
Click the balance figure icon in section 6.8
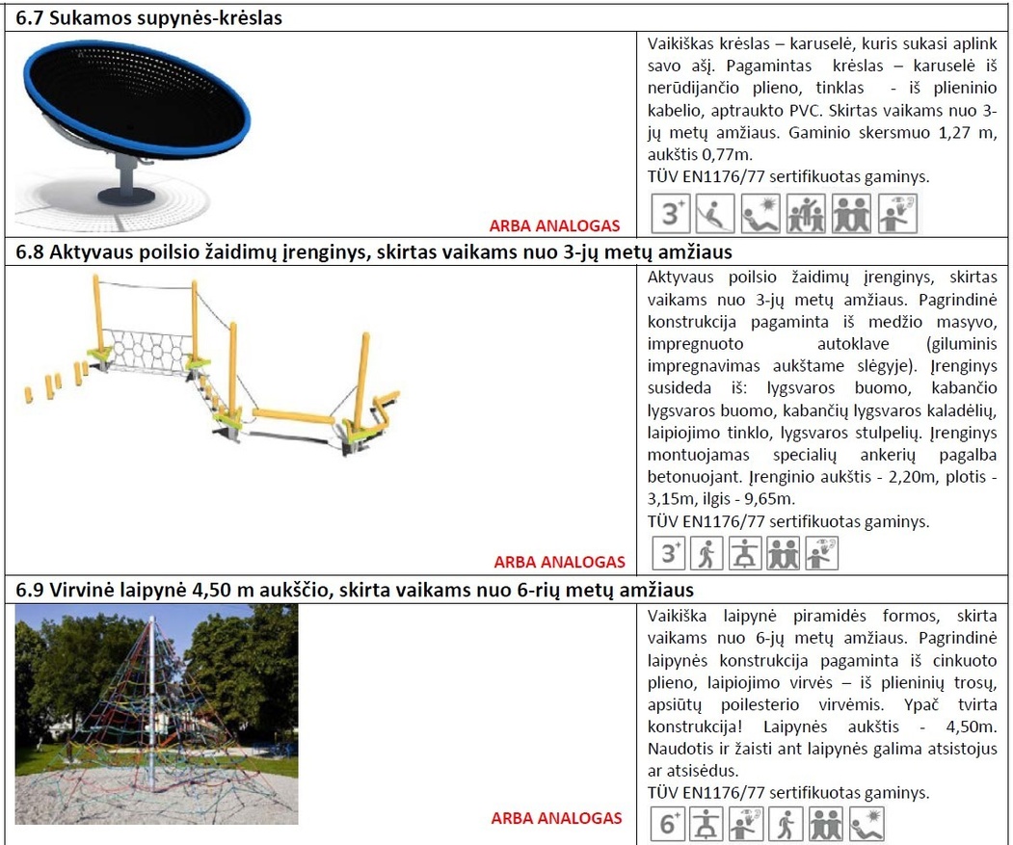tap(745, 553)
